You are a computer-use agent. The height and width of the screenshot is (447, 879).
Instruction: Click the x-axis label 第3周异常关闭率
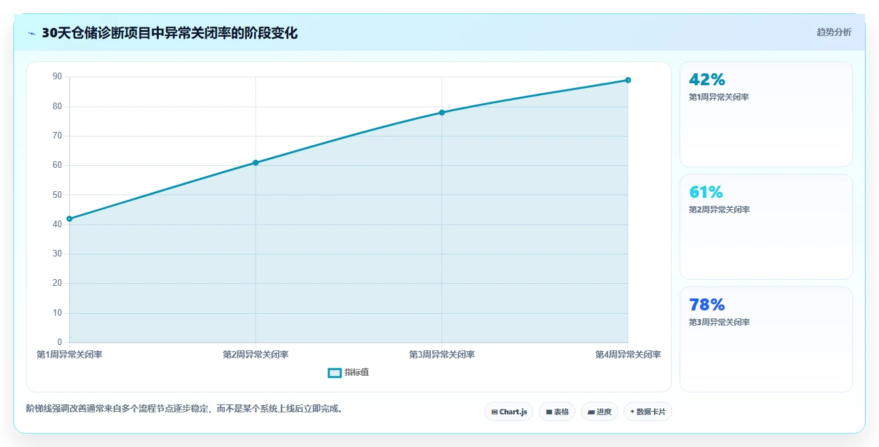[x=442, y=354]
